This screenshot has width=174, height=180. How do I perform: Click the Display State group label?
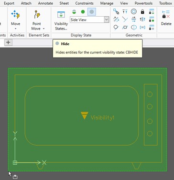tap(81, 35)
